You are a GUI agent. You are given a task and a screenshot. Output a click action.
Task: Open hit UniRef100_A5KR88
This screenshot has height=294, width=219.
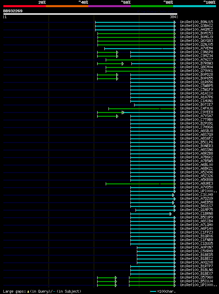pos(196,180)
